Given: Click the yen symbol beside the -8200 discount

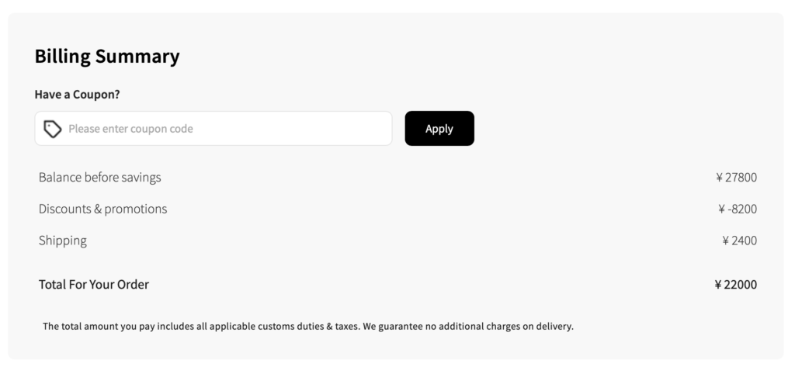Looking at the screenshot, I should click(x=722, y=209).
